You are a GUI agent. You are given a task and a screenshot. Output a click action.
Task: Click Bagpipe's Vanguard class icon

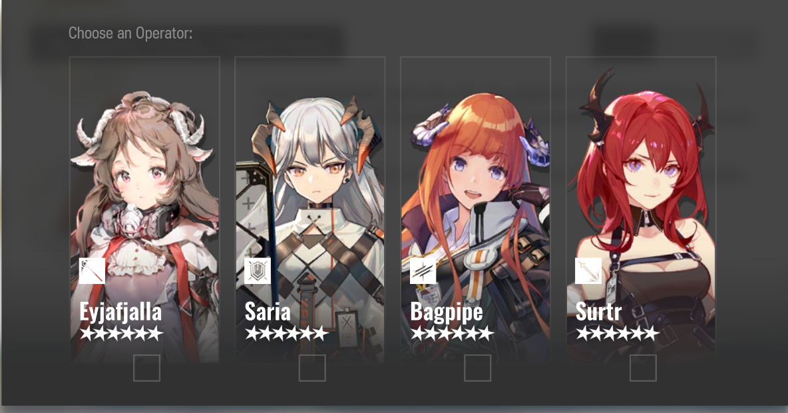click(423, 271)
